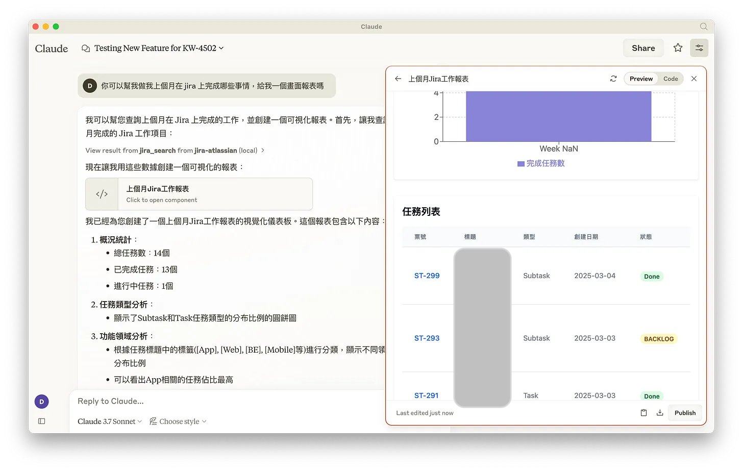743x471 pixels.
Task: Open Claude 3.7 Sonnet model selector
Action: pyautogui.click(x=110, y=422)
